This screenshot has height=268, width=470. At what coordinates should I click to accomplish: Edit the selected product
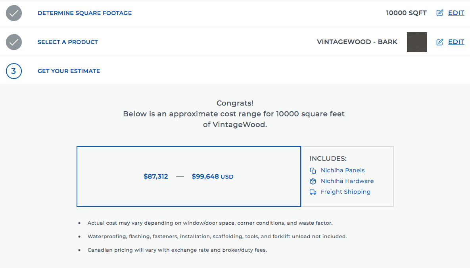pyautogui.click(x=456, y=42)
